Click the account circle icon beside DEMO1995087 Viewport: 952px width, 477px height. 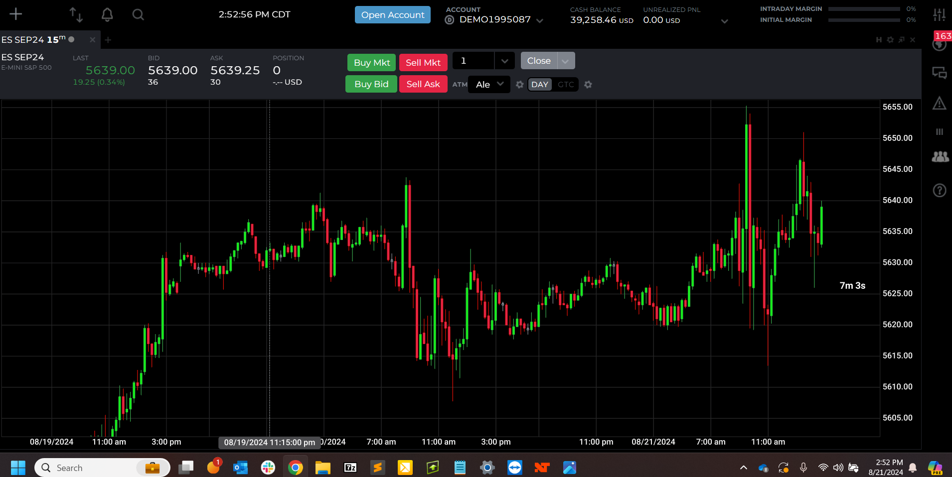pyautogui.click(x=450, y=20)
